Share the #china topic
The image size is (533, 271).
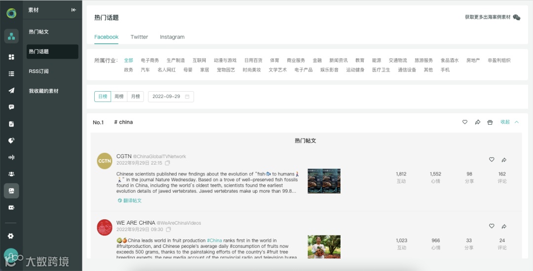(478, 122)
